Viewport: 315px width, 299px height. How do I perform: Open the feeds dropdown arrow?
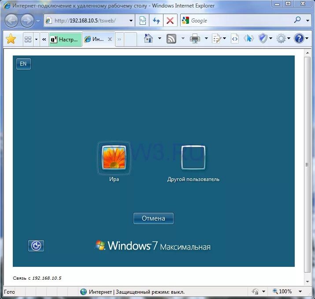(x=183, y=38)
